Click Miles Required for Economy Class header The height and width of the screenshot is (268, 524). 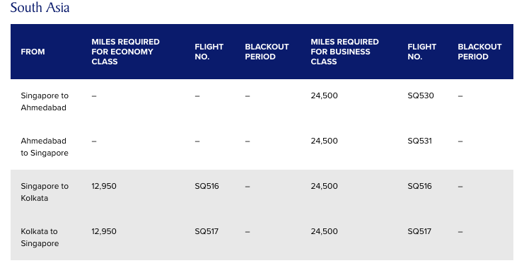(125, 52)
